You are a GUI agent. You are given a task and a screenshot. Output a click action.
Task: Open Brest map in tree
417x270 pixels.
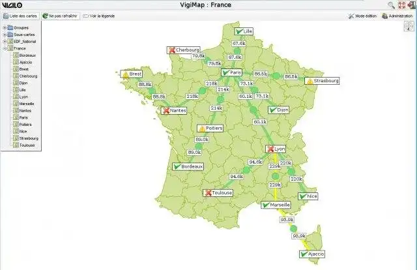point(21,69)
